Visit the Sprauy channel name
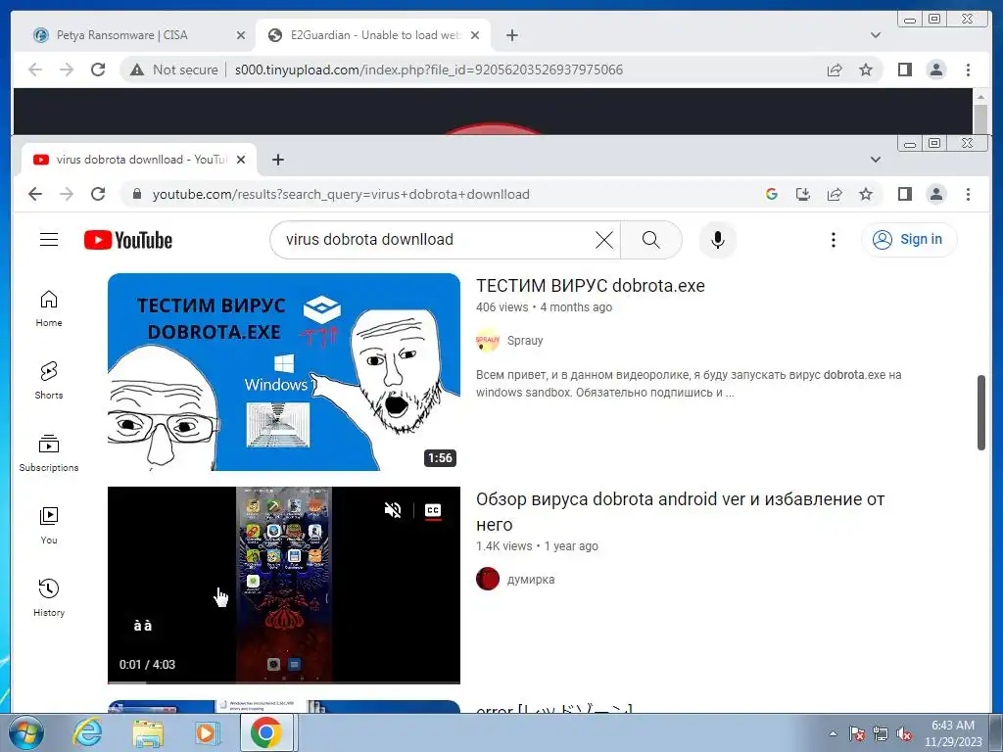Viewport: 1003px width, 752px height. [x=525, y=341]
